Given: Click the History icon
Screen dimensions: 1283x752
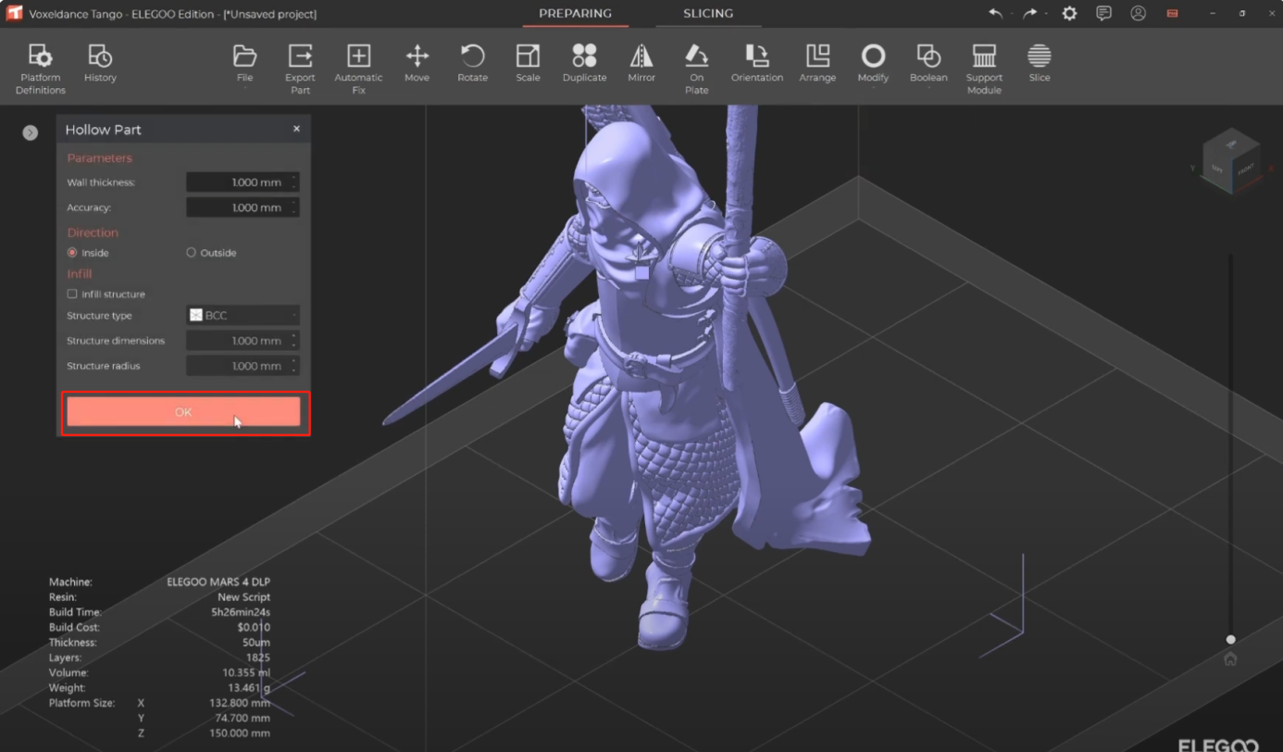Looking at the screenshot, I should pos(100,63).
